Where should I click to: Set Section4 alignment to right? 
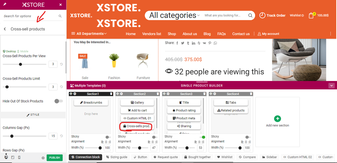pyautogui.click(x=249, y=142)
